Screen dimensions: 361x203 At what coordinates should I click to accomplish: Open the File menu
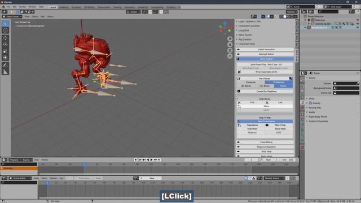click(x=8, y=7)
